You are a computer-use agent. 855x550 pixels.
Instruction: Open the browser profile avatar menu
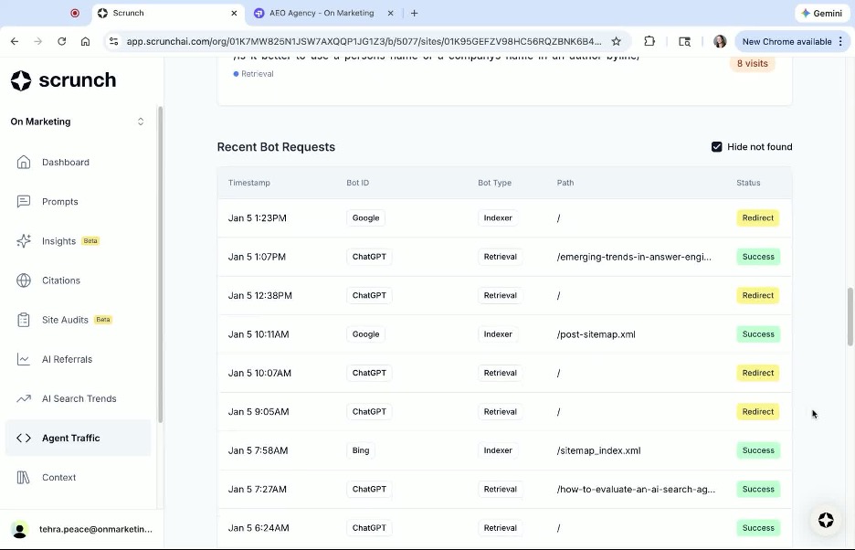(720, 41)
